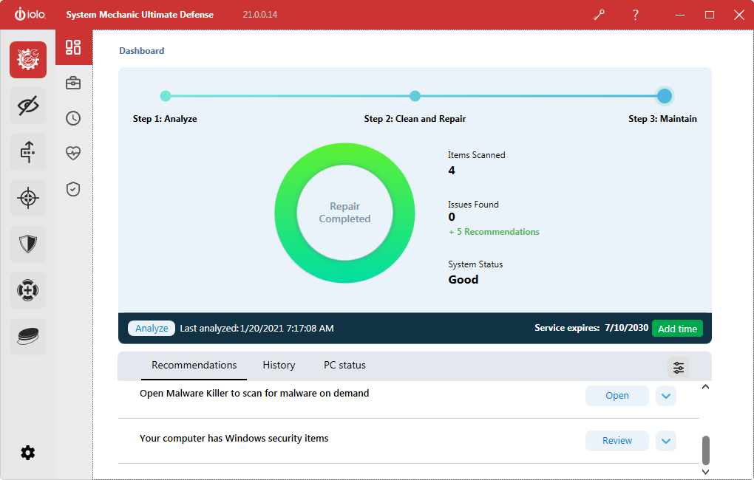Open the Privacy Guardian crossed-eye module
This screenshot has width=754, height=480.
pos(28,106)
